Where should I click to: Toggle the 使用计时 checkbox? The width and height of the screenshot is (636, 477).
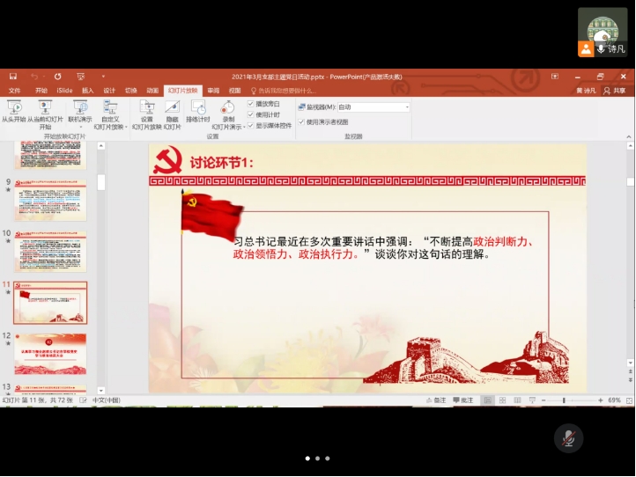pos(251,114)
